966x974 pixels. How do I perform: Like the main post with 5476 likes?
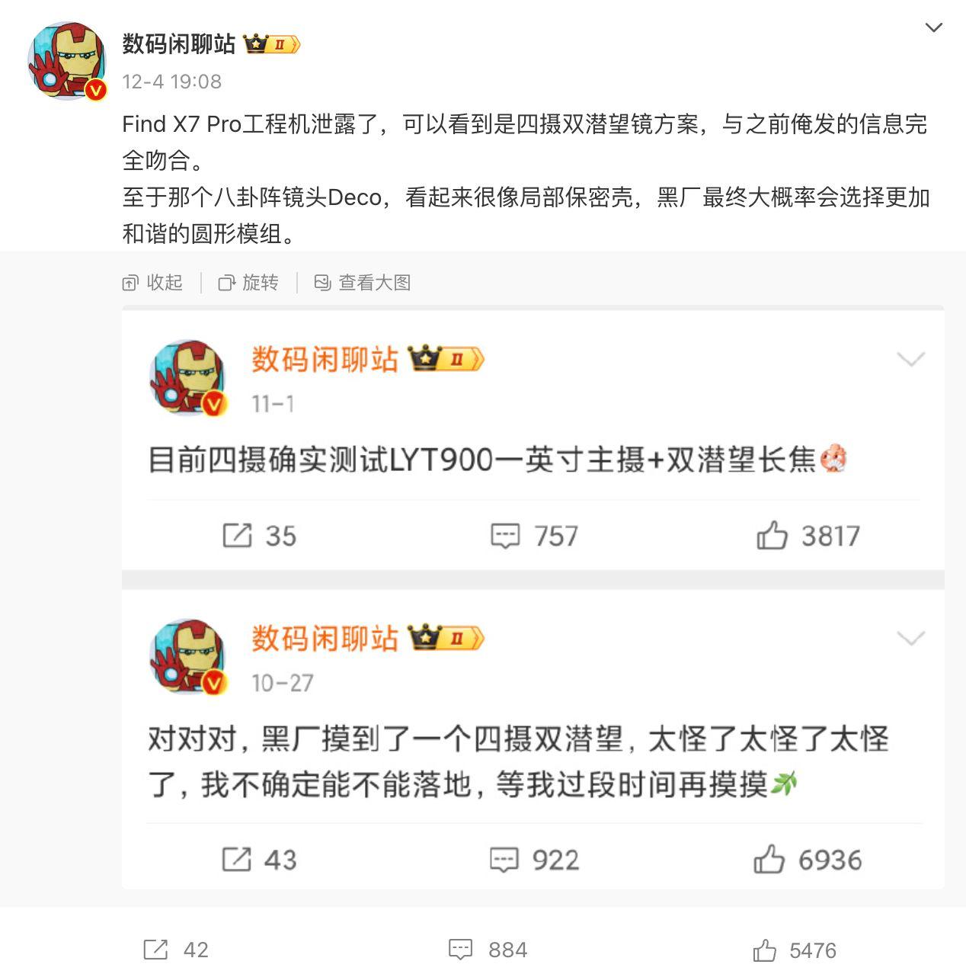click(795, 950)
